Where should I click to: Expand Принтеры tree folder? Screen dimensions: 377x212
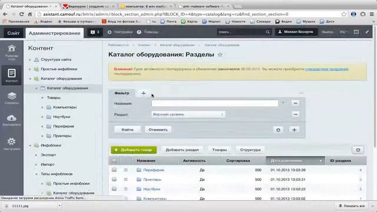[x=42, y=136]
